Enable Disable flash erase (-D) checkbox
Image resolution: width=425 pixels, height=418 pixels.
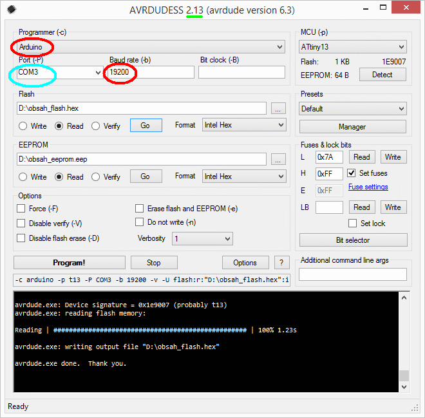click(x=21, y=238)
